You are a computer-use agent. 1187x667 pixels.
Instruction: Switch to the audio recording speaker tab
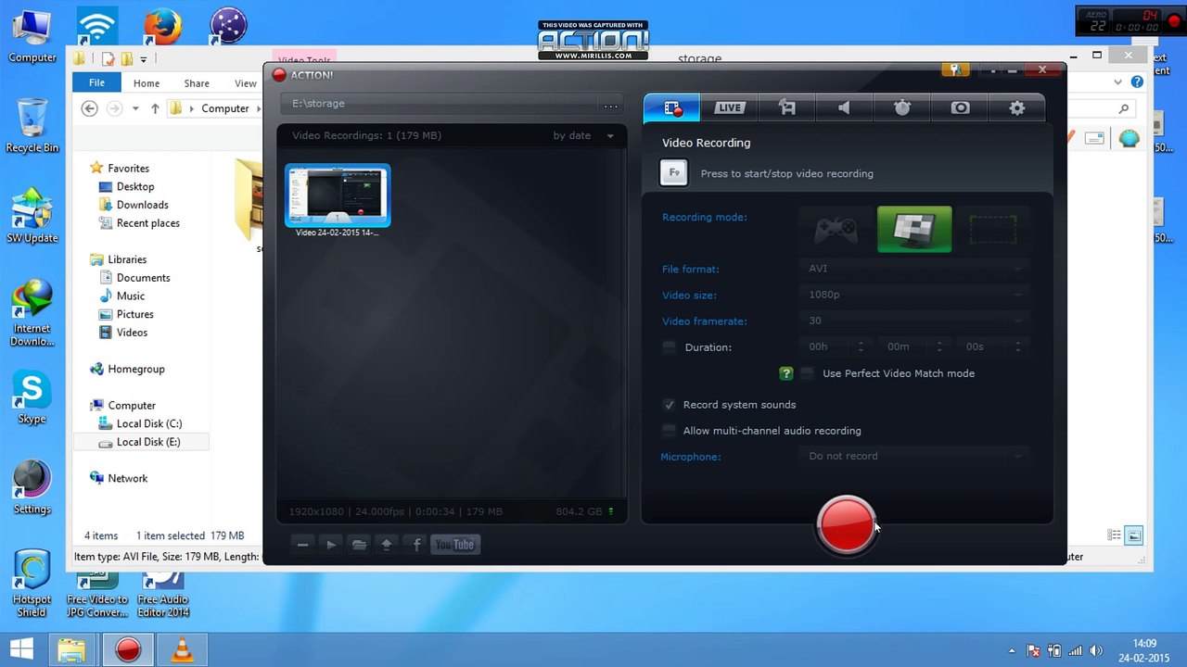pos(844,107)
